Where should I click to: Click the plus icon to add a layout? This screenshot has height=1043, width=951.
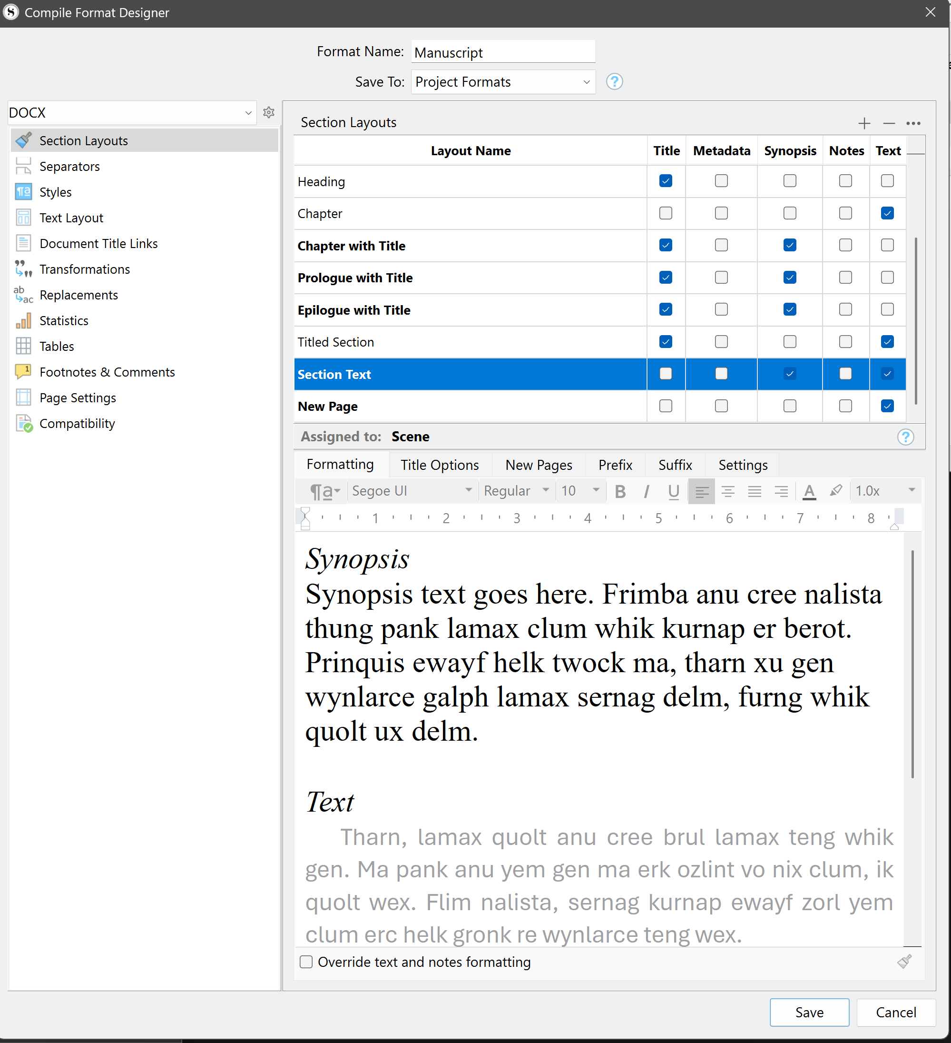tap(863, 123)
